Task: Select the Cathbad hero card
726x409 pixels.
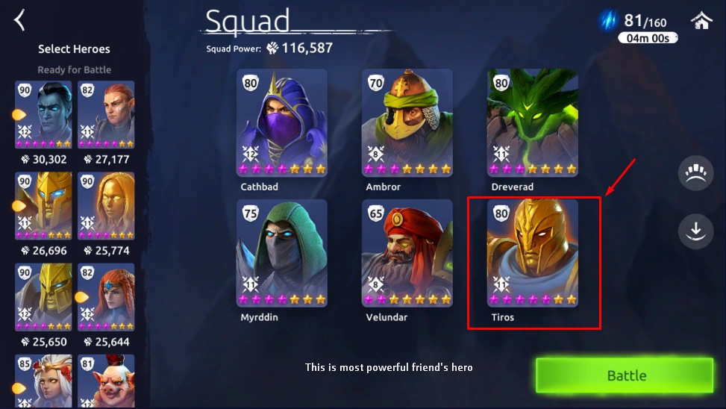Action: click(x=282, y=122)
